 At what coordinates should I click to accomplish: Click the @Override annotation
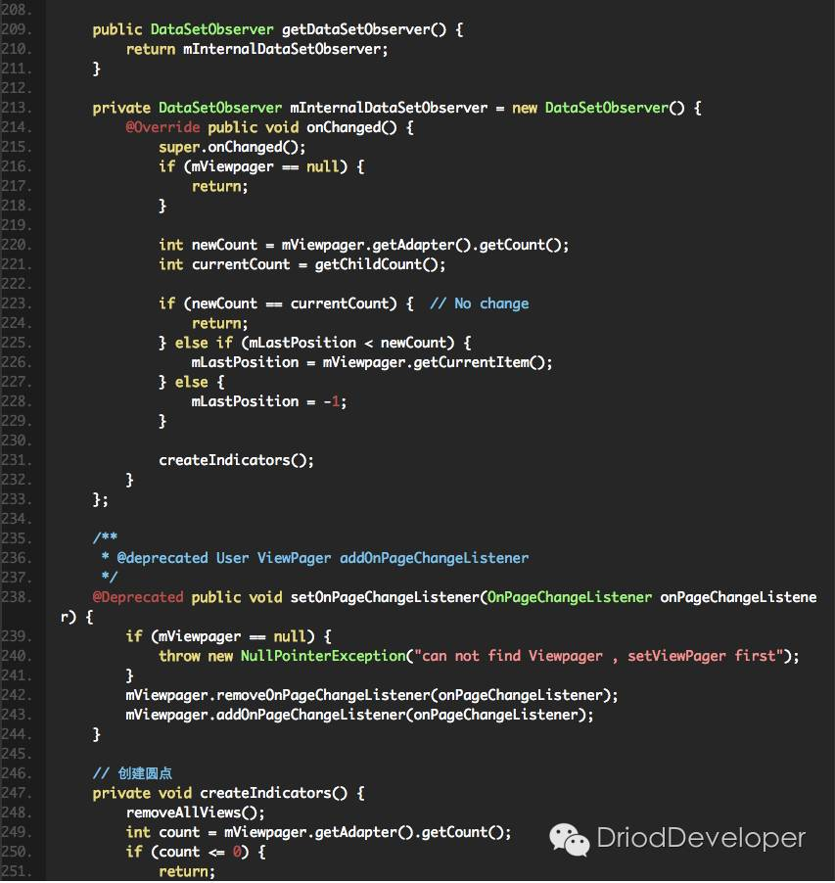(x=162, y=127)
